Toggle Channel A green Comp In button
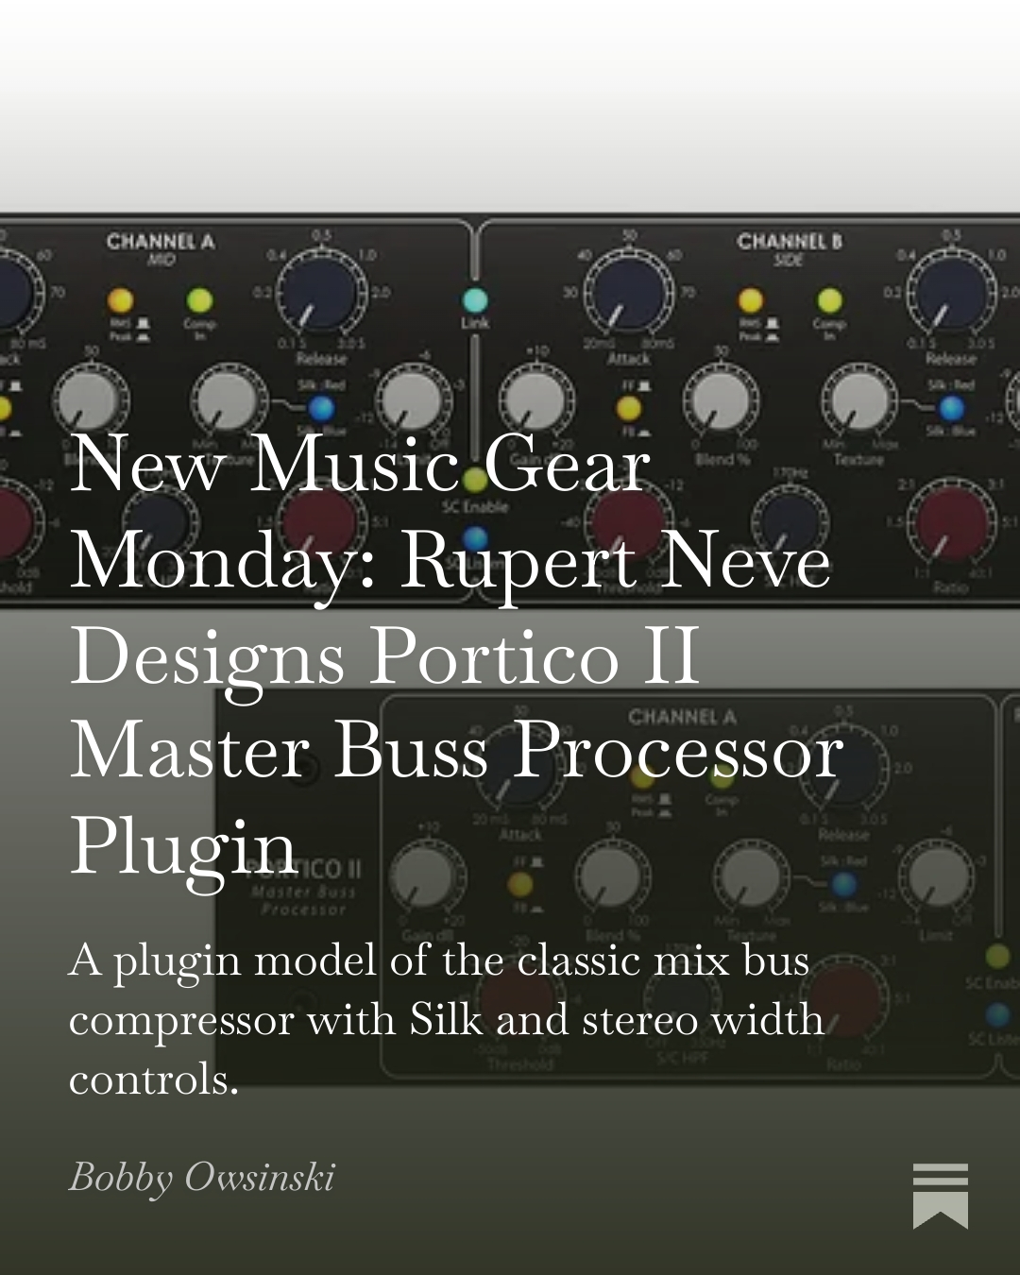Viewport: 1020px width, 1275px height. click(199, 300)
